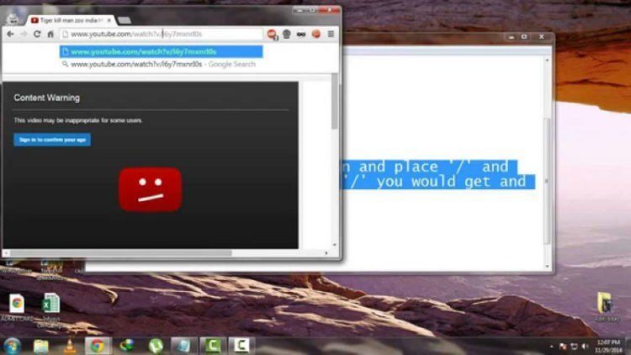Open the green Camtasia taskbar icon

click(213, 346)
